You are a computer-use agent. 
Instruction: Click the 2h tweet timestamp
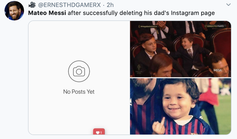110,5
